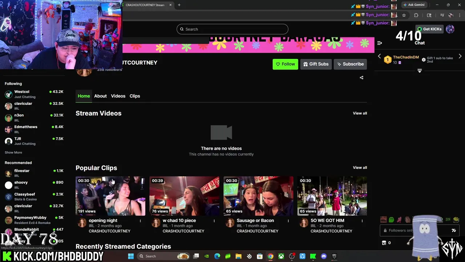The height and width of the screenshot is (262, 465).
Task: Click the Get KICKs button
Action: pyautogui.click(x=429, y=29)
